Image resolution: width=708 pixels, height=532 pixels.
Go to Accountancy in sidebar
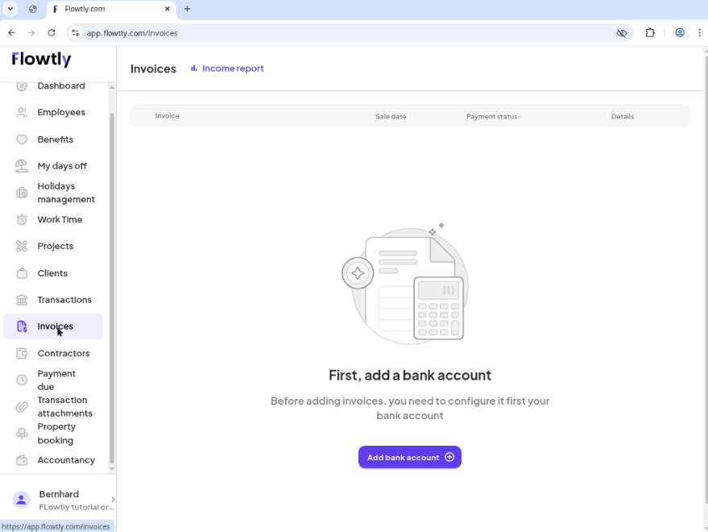tap(65, 460)
